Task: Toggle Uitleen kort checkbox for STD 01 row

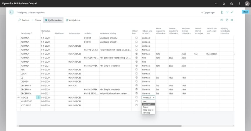Action: 136,42
